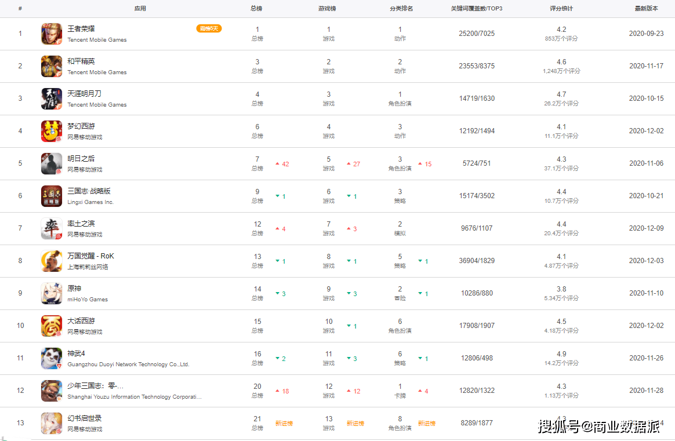Viewport: 675px width, 441px height.
Task: Select the 率土之滨 app icon
Action: tap(51, 228)
